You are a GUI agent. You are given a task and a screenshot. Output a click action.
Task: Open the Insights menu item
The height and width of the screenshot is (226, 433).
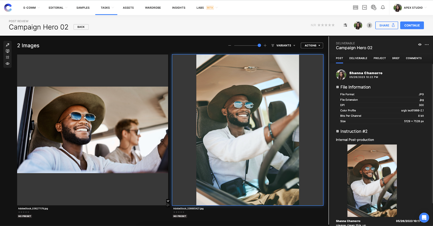pyautogui.click(x=179, y=8)
